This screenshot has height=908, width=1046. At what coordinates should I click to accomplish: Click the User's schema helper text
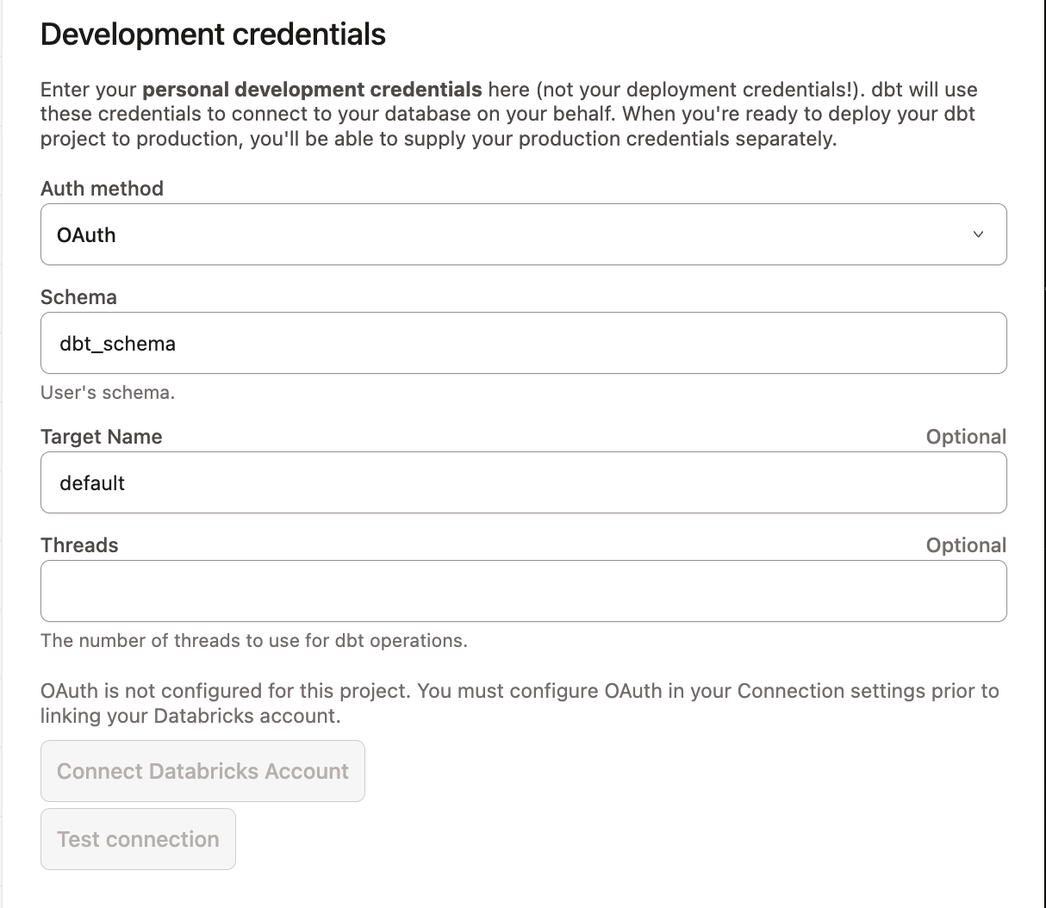click(108, 393)
